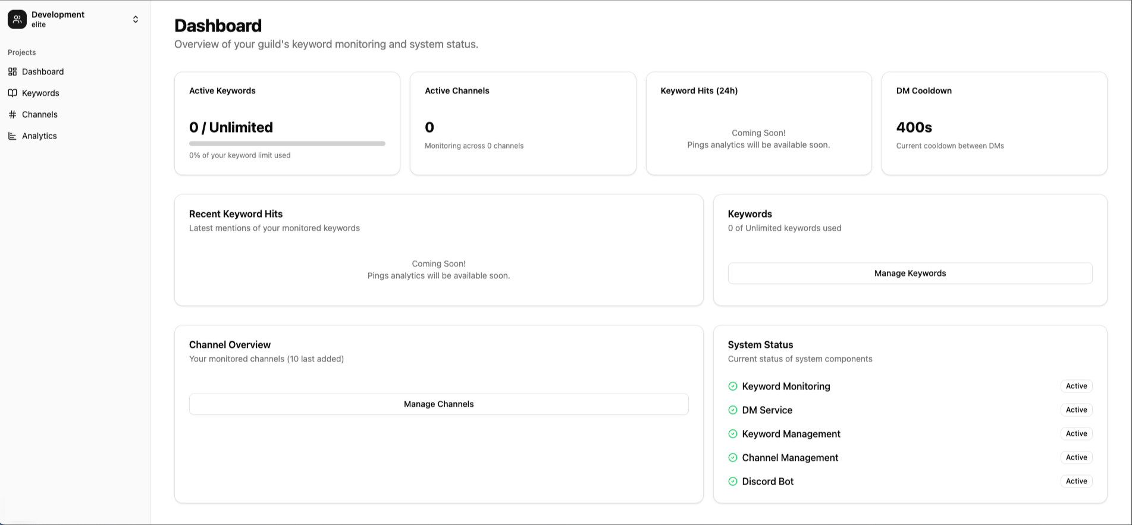Viewport: 1132px width, 525px height.
Task: Click the '0 / Unlimited' keywords value
Action: 231,127
